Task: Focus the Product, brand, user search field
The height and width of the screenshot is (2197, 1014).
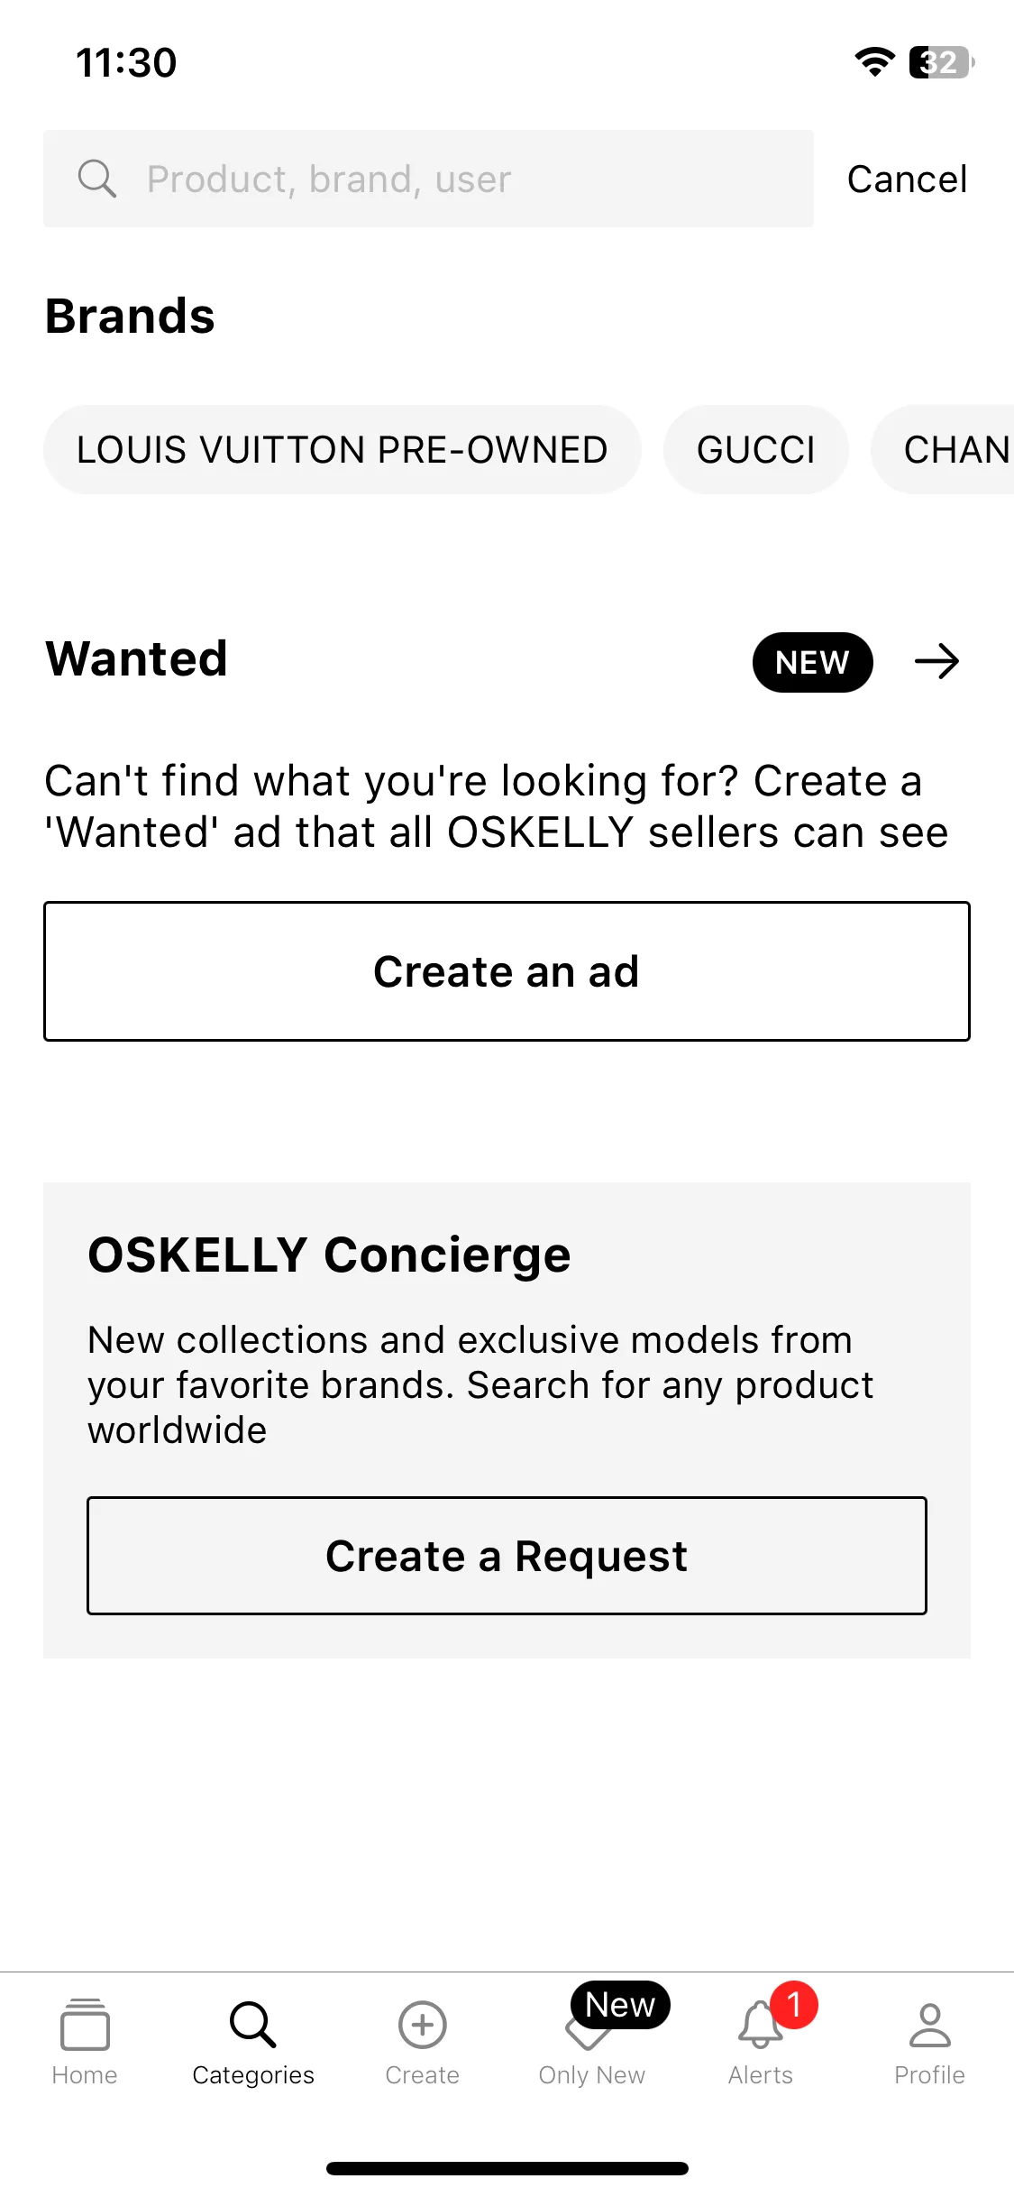Action: [428, 179]
